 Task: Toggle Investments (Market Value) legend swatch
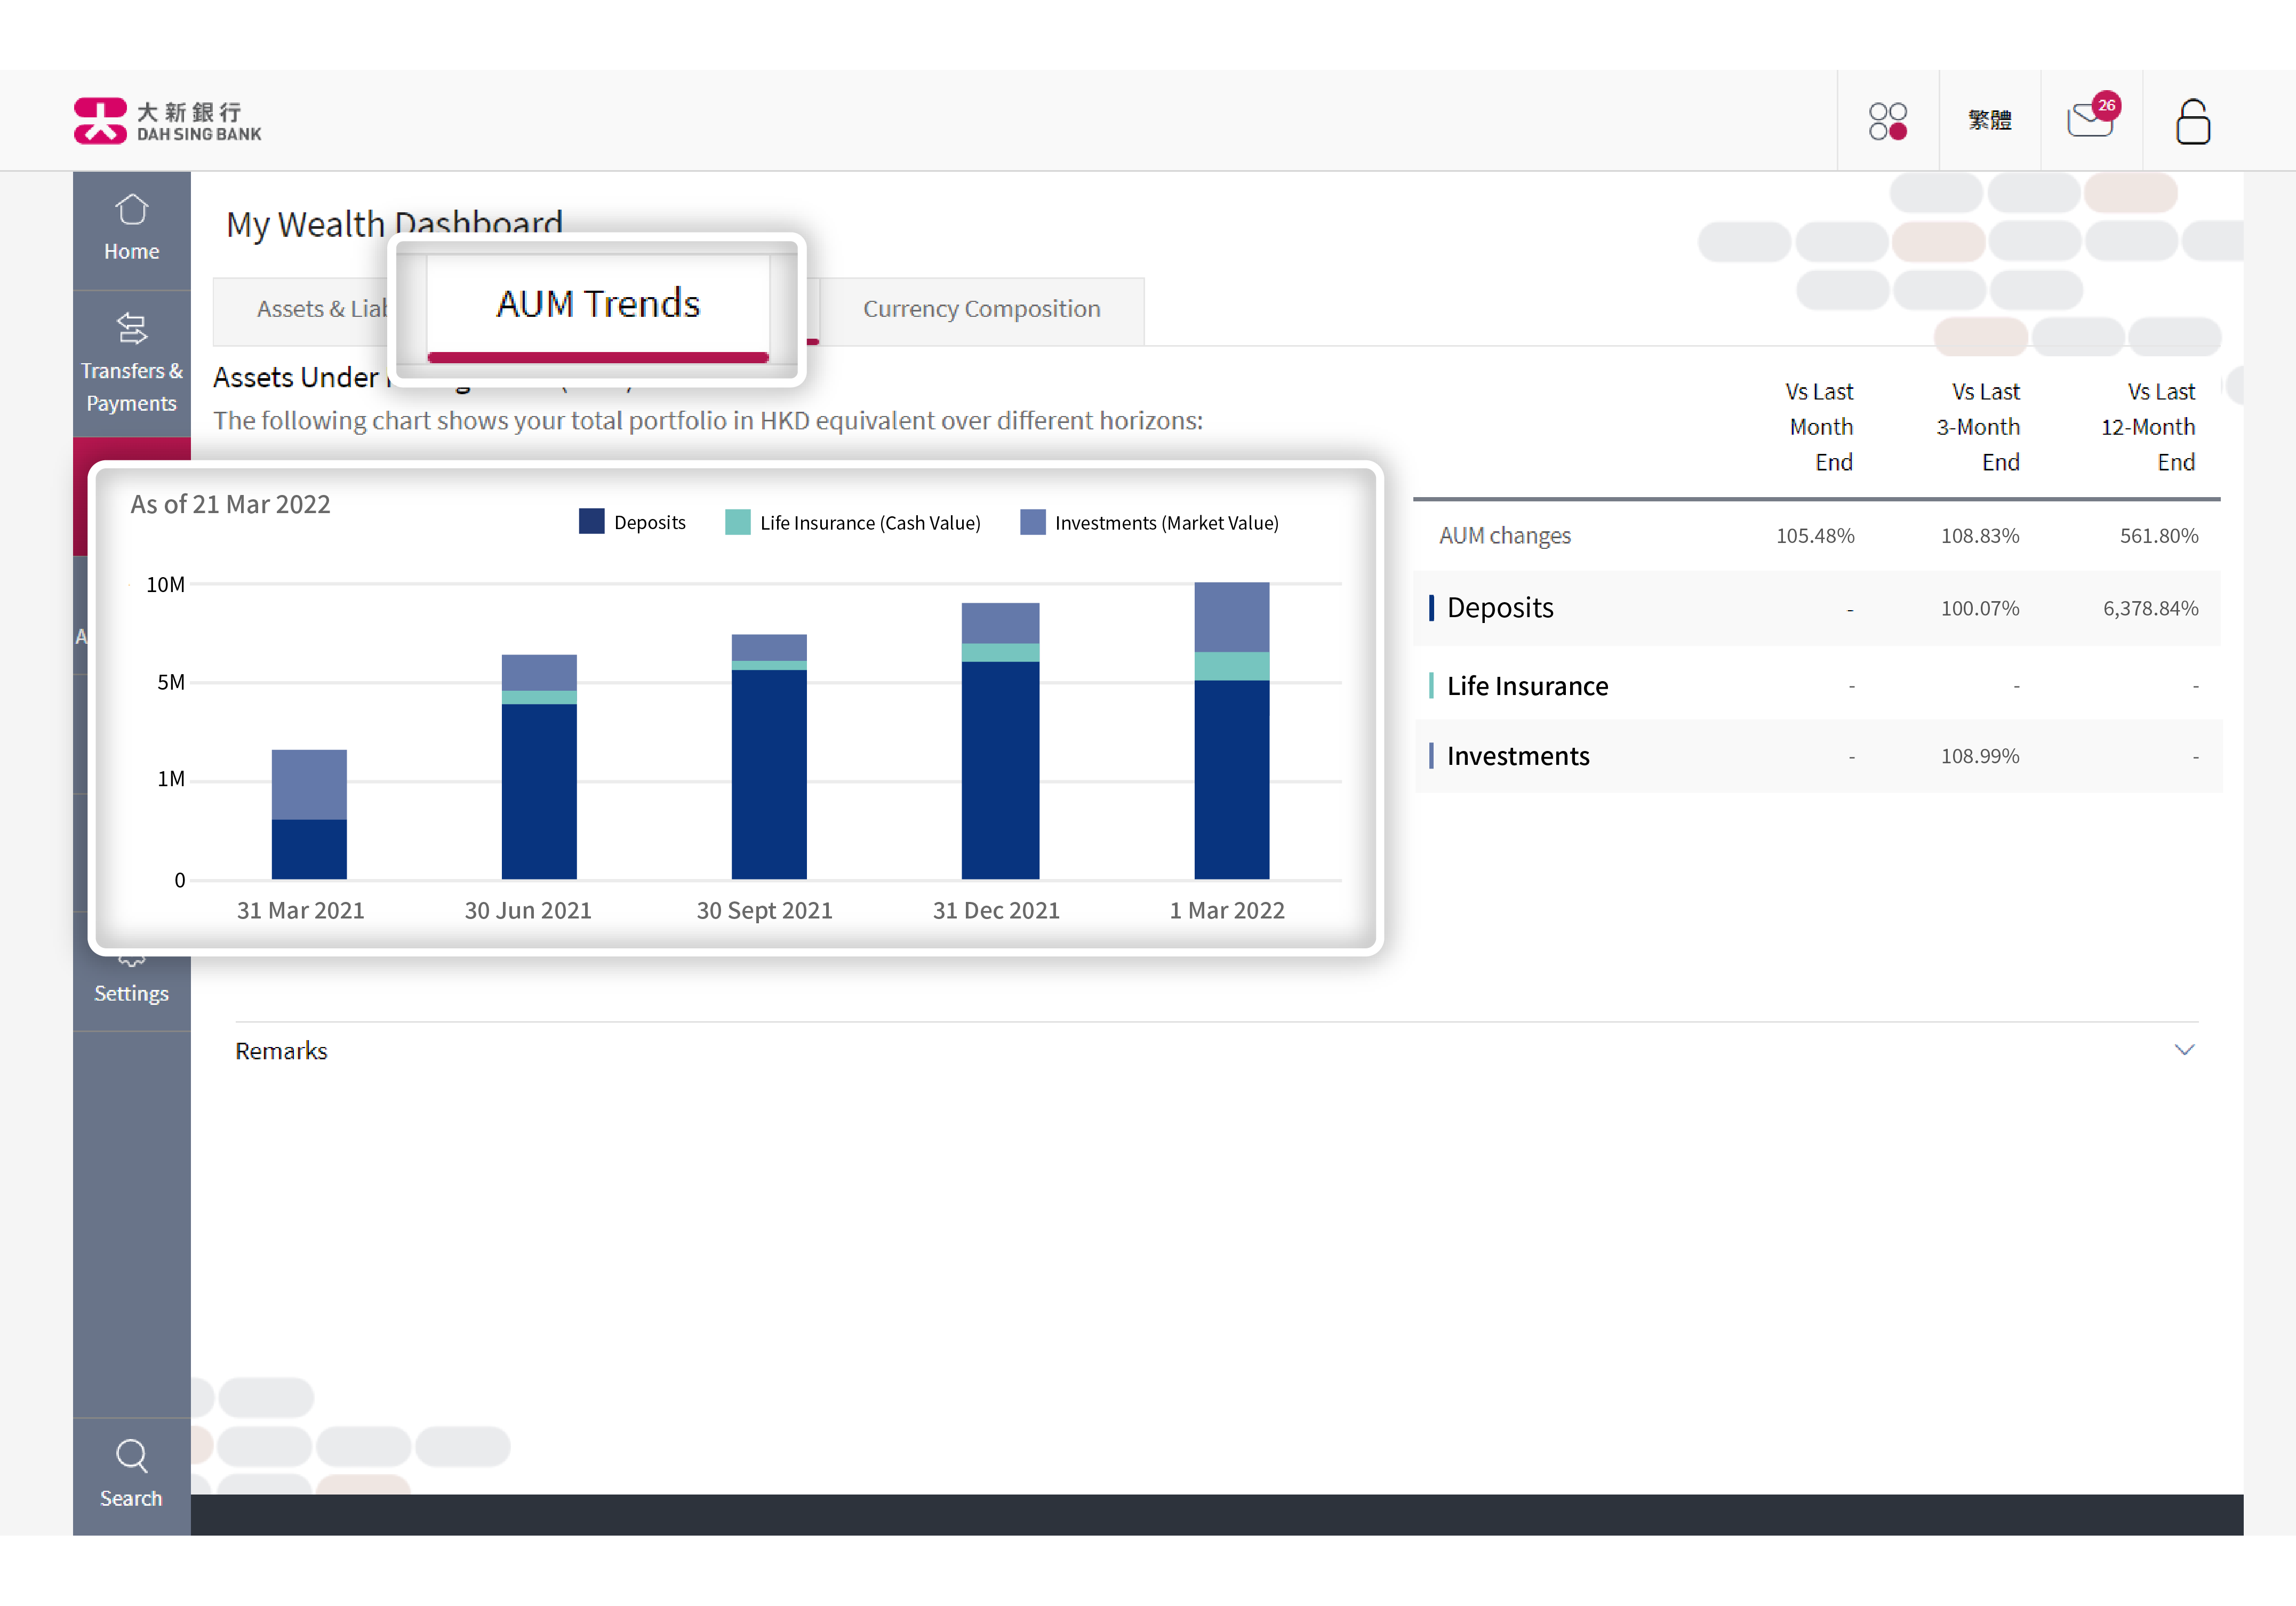coord(1032,521)
